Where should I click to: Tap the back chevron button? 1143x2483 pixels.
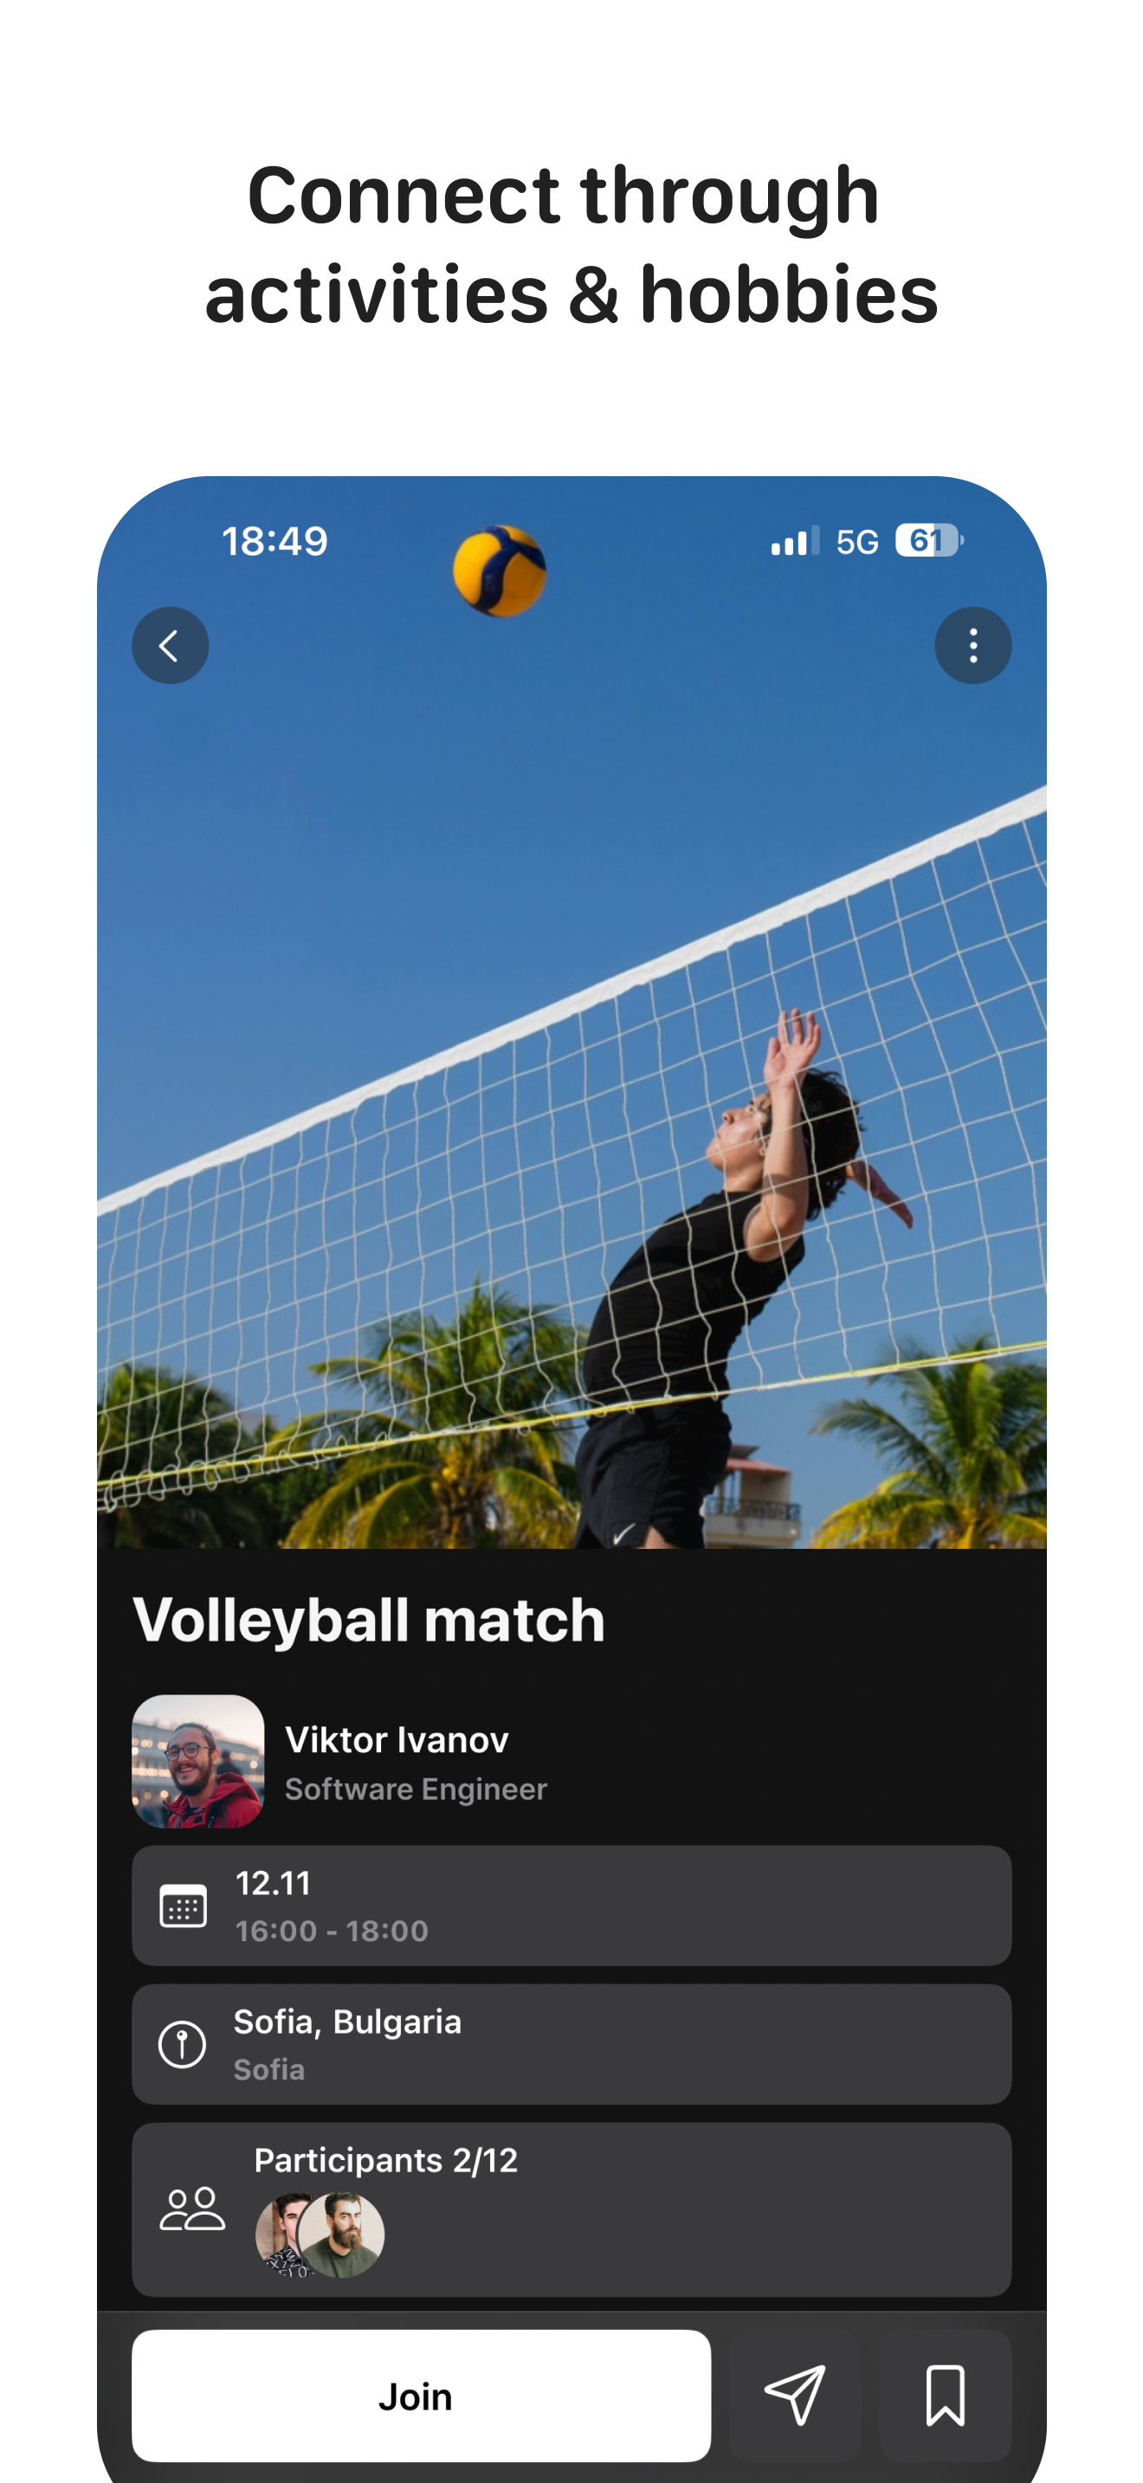coord(170,645)
